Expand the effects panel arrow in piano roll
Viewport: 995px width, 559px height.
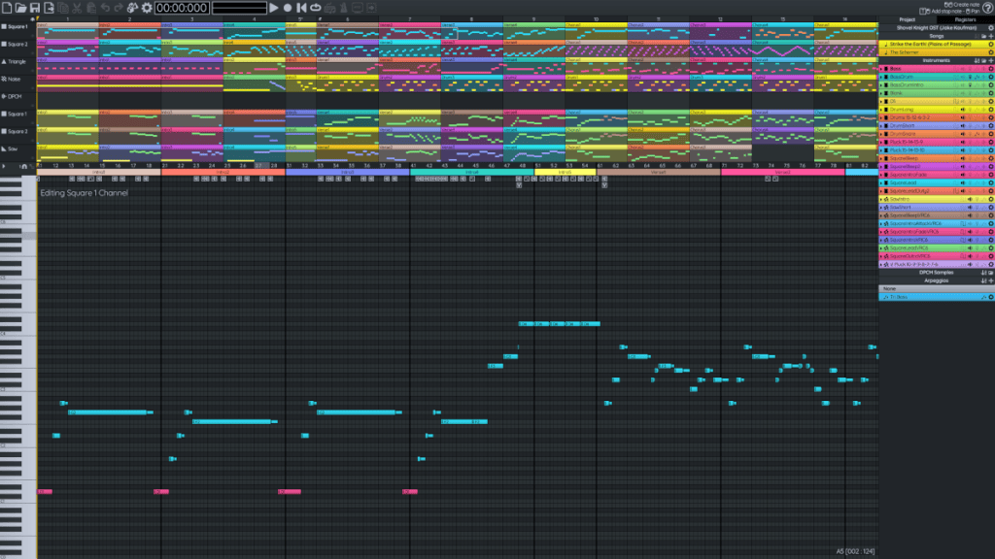tap(4, 166)
